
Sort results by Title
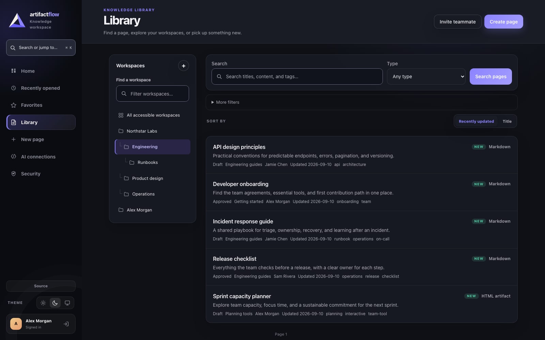click(507, 121)
